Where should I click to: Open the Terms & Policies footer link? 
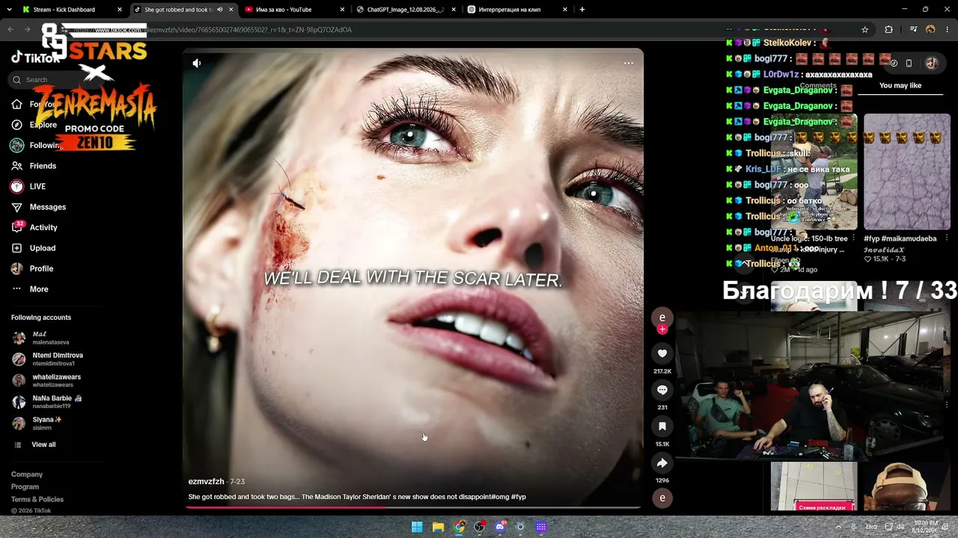pos(37,499)
